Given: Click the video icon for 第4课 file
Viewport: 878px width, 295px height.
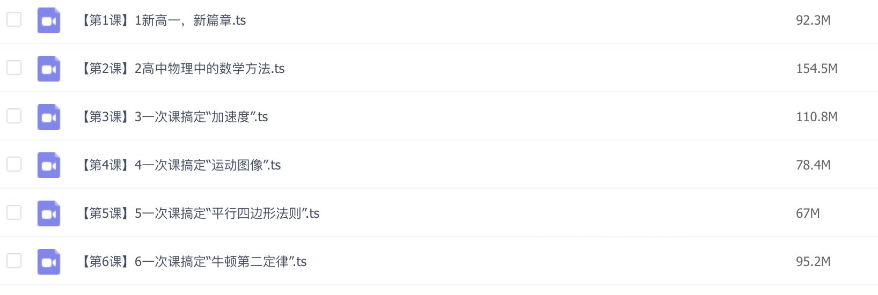Looking at the screenshot, I should (x=48, y=165).
